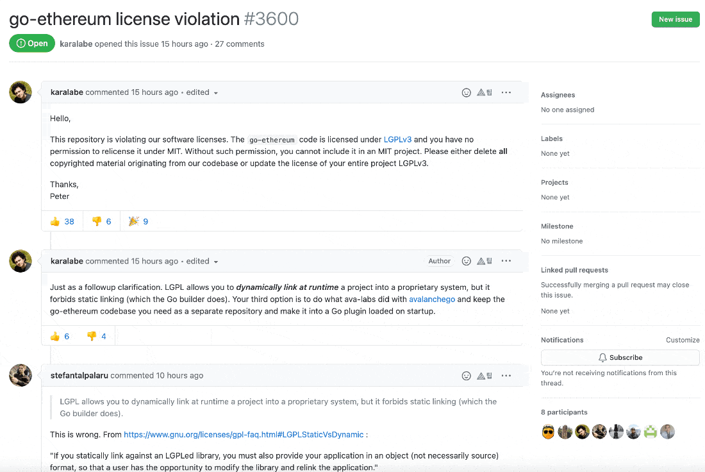Screen dimensions: 705x472
Task: Open karalabe avatar on first comment
Action: [21, 92]
